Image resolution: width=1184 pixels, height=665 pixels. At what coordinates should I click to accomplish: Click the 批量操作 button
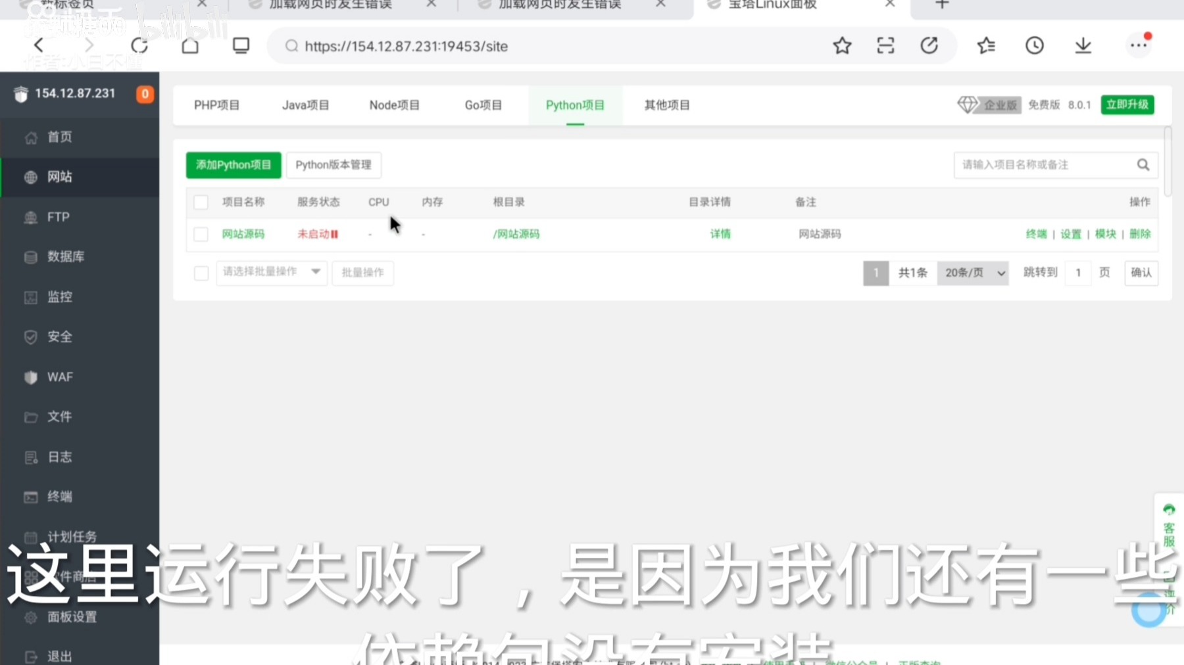click(363, 273)
